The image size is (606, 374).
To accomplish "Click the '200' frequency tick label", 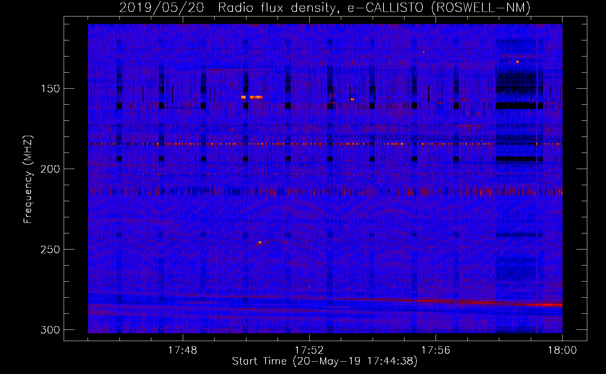I will click(x=50, y=169).
